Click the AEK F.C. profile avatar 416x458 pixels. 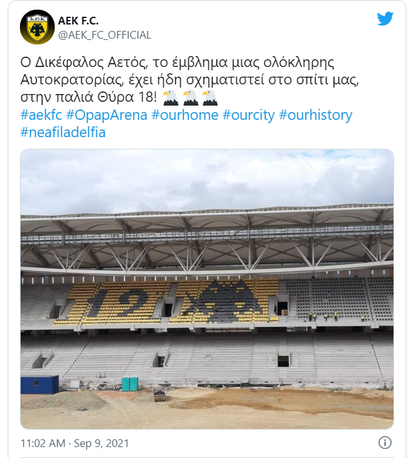tap(37, 27)
